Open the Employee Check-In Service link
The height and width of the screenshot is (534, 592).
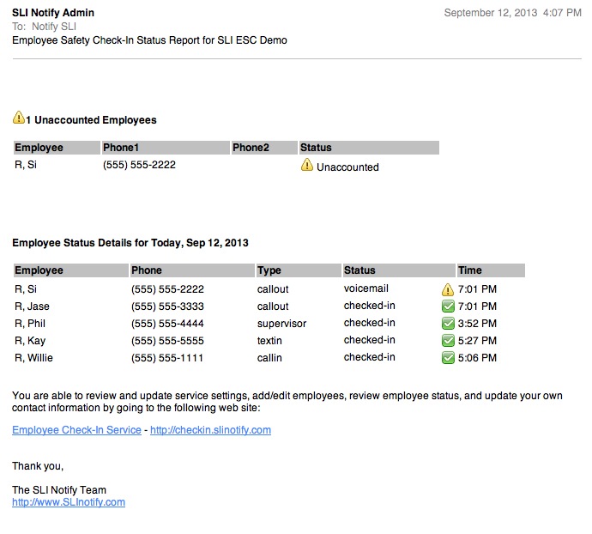point(76,430)
